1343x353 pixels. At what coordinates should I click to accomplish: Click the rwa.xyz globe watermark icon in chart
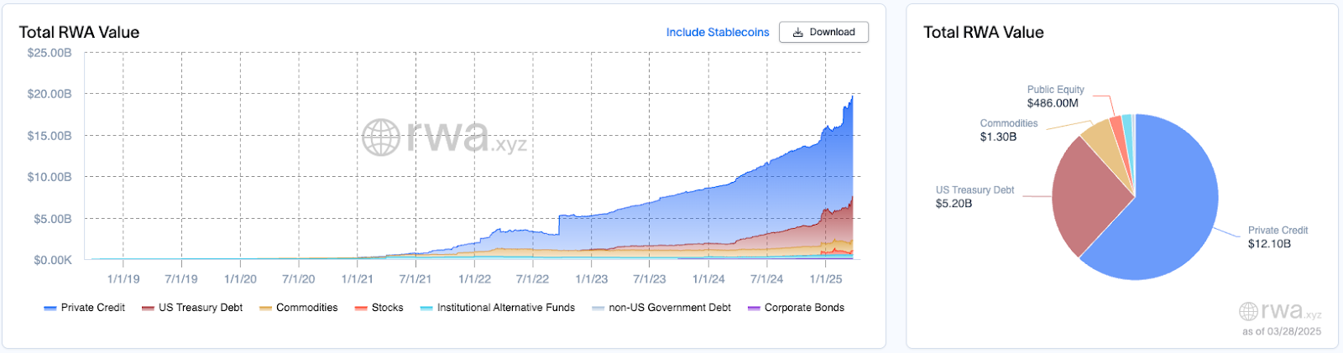pyautogui.click(x=380, y=137)
